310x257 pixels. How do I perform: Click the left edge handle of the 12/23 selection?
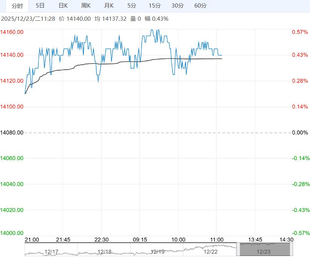coord(238,249)
